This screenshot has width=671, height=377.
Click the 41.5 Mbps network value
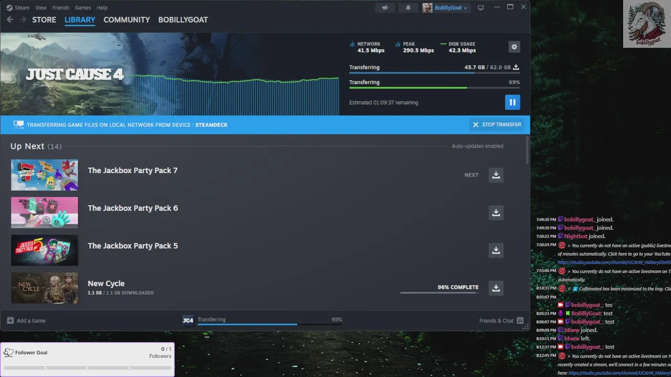[x=371, y=50]
